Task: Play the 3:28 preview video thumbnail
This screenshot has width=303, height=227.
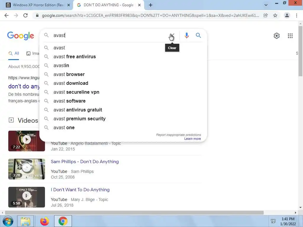Action: pyautogui.click(x=26, y=169)
